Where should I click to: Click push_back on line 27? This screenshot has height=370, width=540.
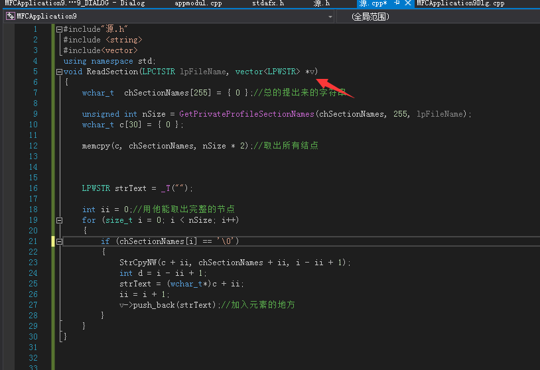point(154,305)
